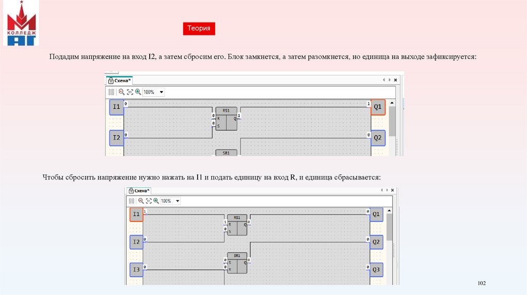Click the red Теория label
The image size is (527, 295).
pos(199,29)
